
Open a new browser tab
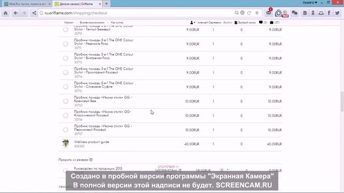coord(106,4)
